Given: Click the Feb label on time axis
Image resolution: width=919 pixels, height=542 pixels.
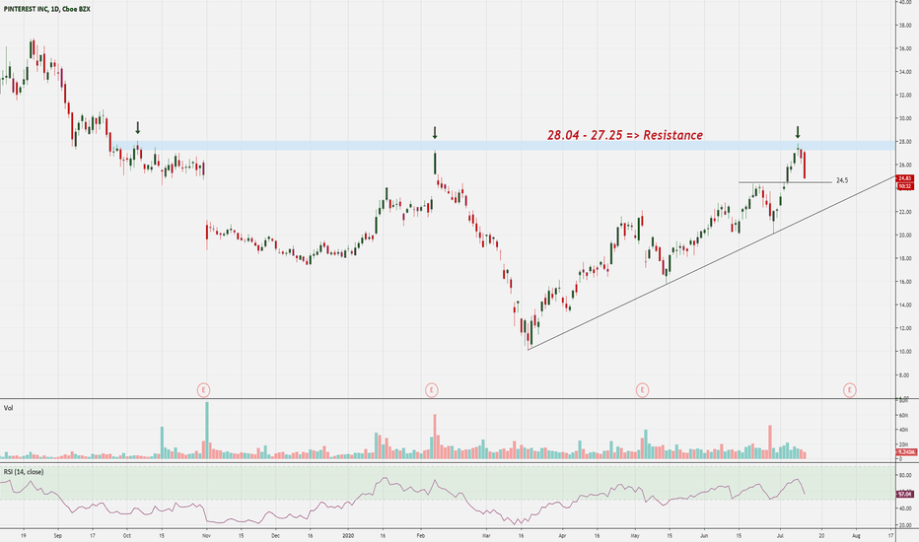Looking at the screenshot, I should [x=421, y=535].
